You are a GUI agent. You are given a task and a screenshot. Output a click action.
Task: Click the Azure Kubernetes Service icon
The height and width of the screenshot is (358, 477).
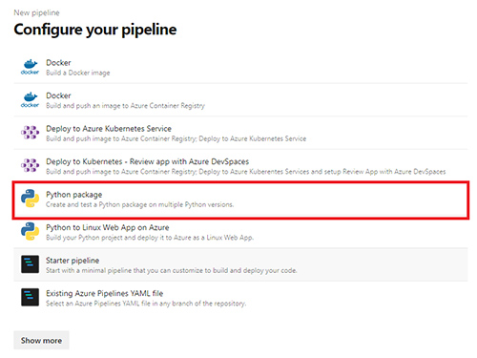click(30, 133)
